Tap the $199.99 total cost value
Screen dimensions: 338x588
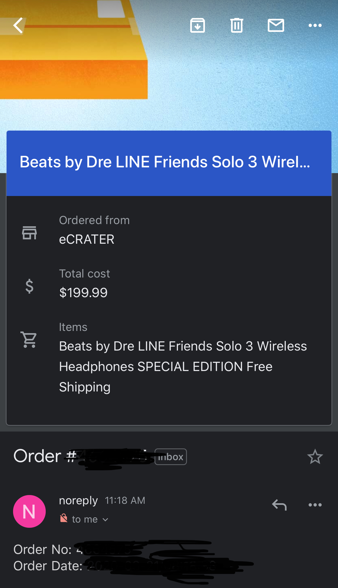tap(83, 293)
